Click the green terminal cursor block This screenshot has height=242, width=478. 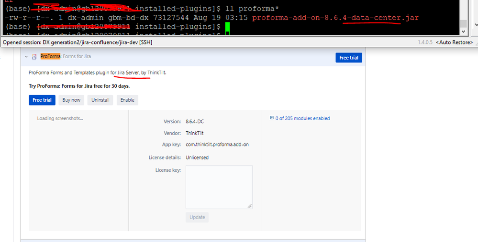[227, 27]
